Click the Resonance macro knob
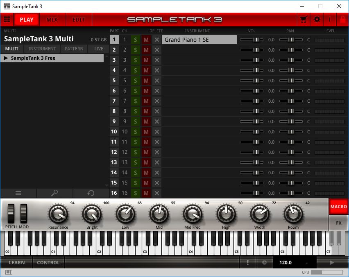Viewport: 349px width, 277px height. tap(58, 214)
